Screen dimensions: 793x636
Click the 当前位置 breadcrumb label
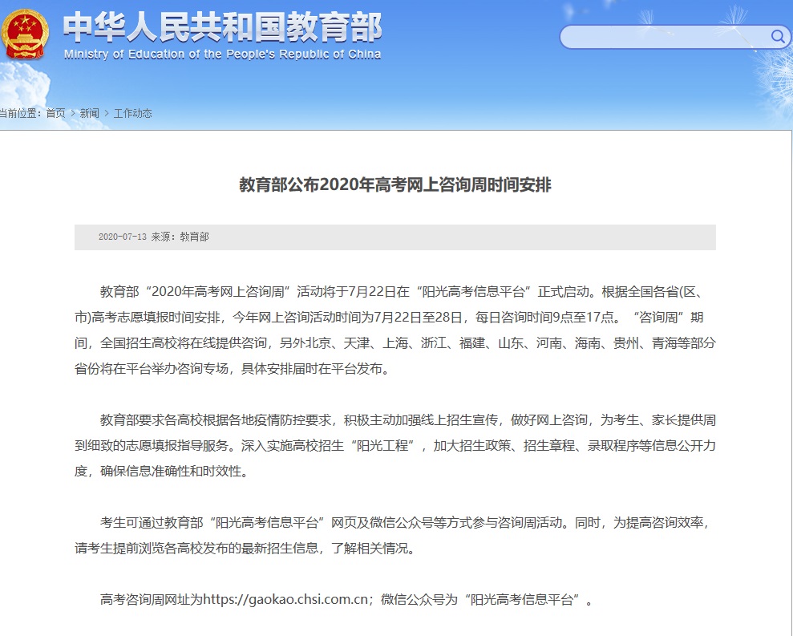point(20,113)
